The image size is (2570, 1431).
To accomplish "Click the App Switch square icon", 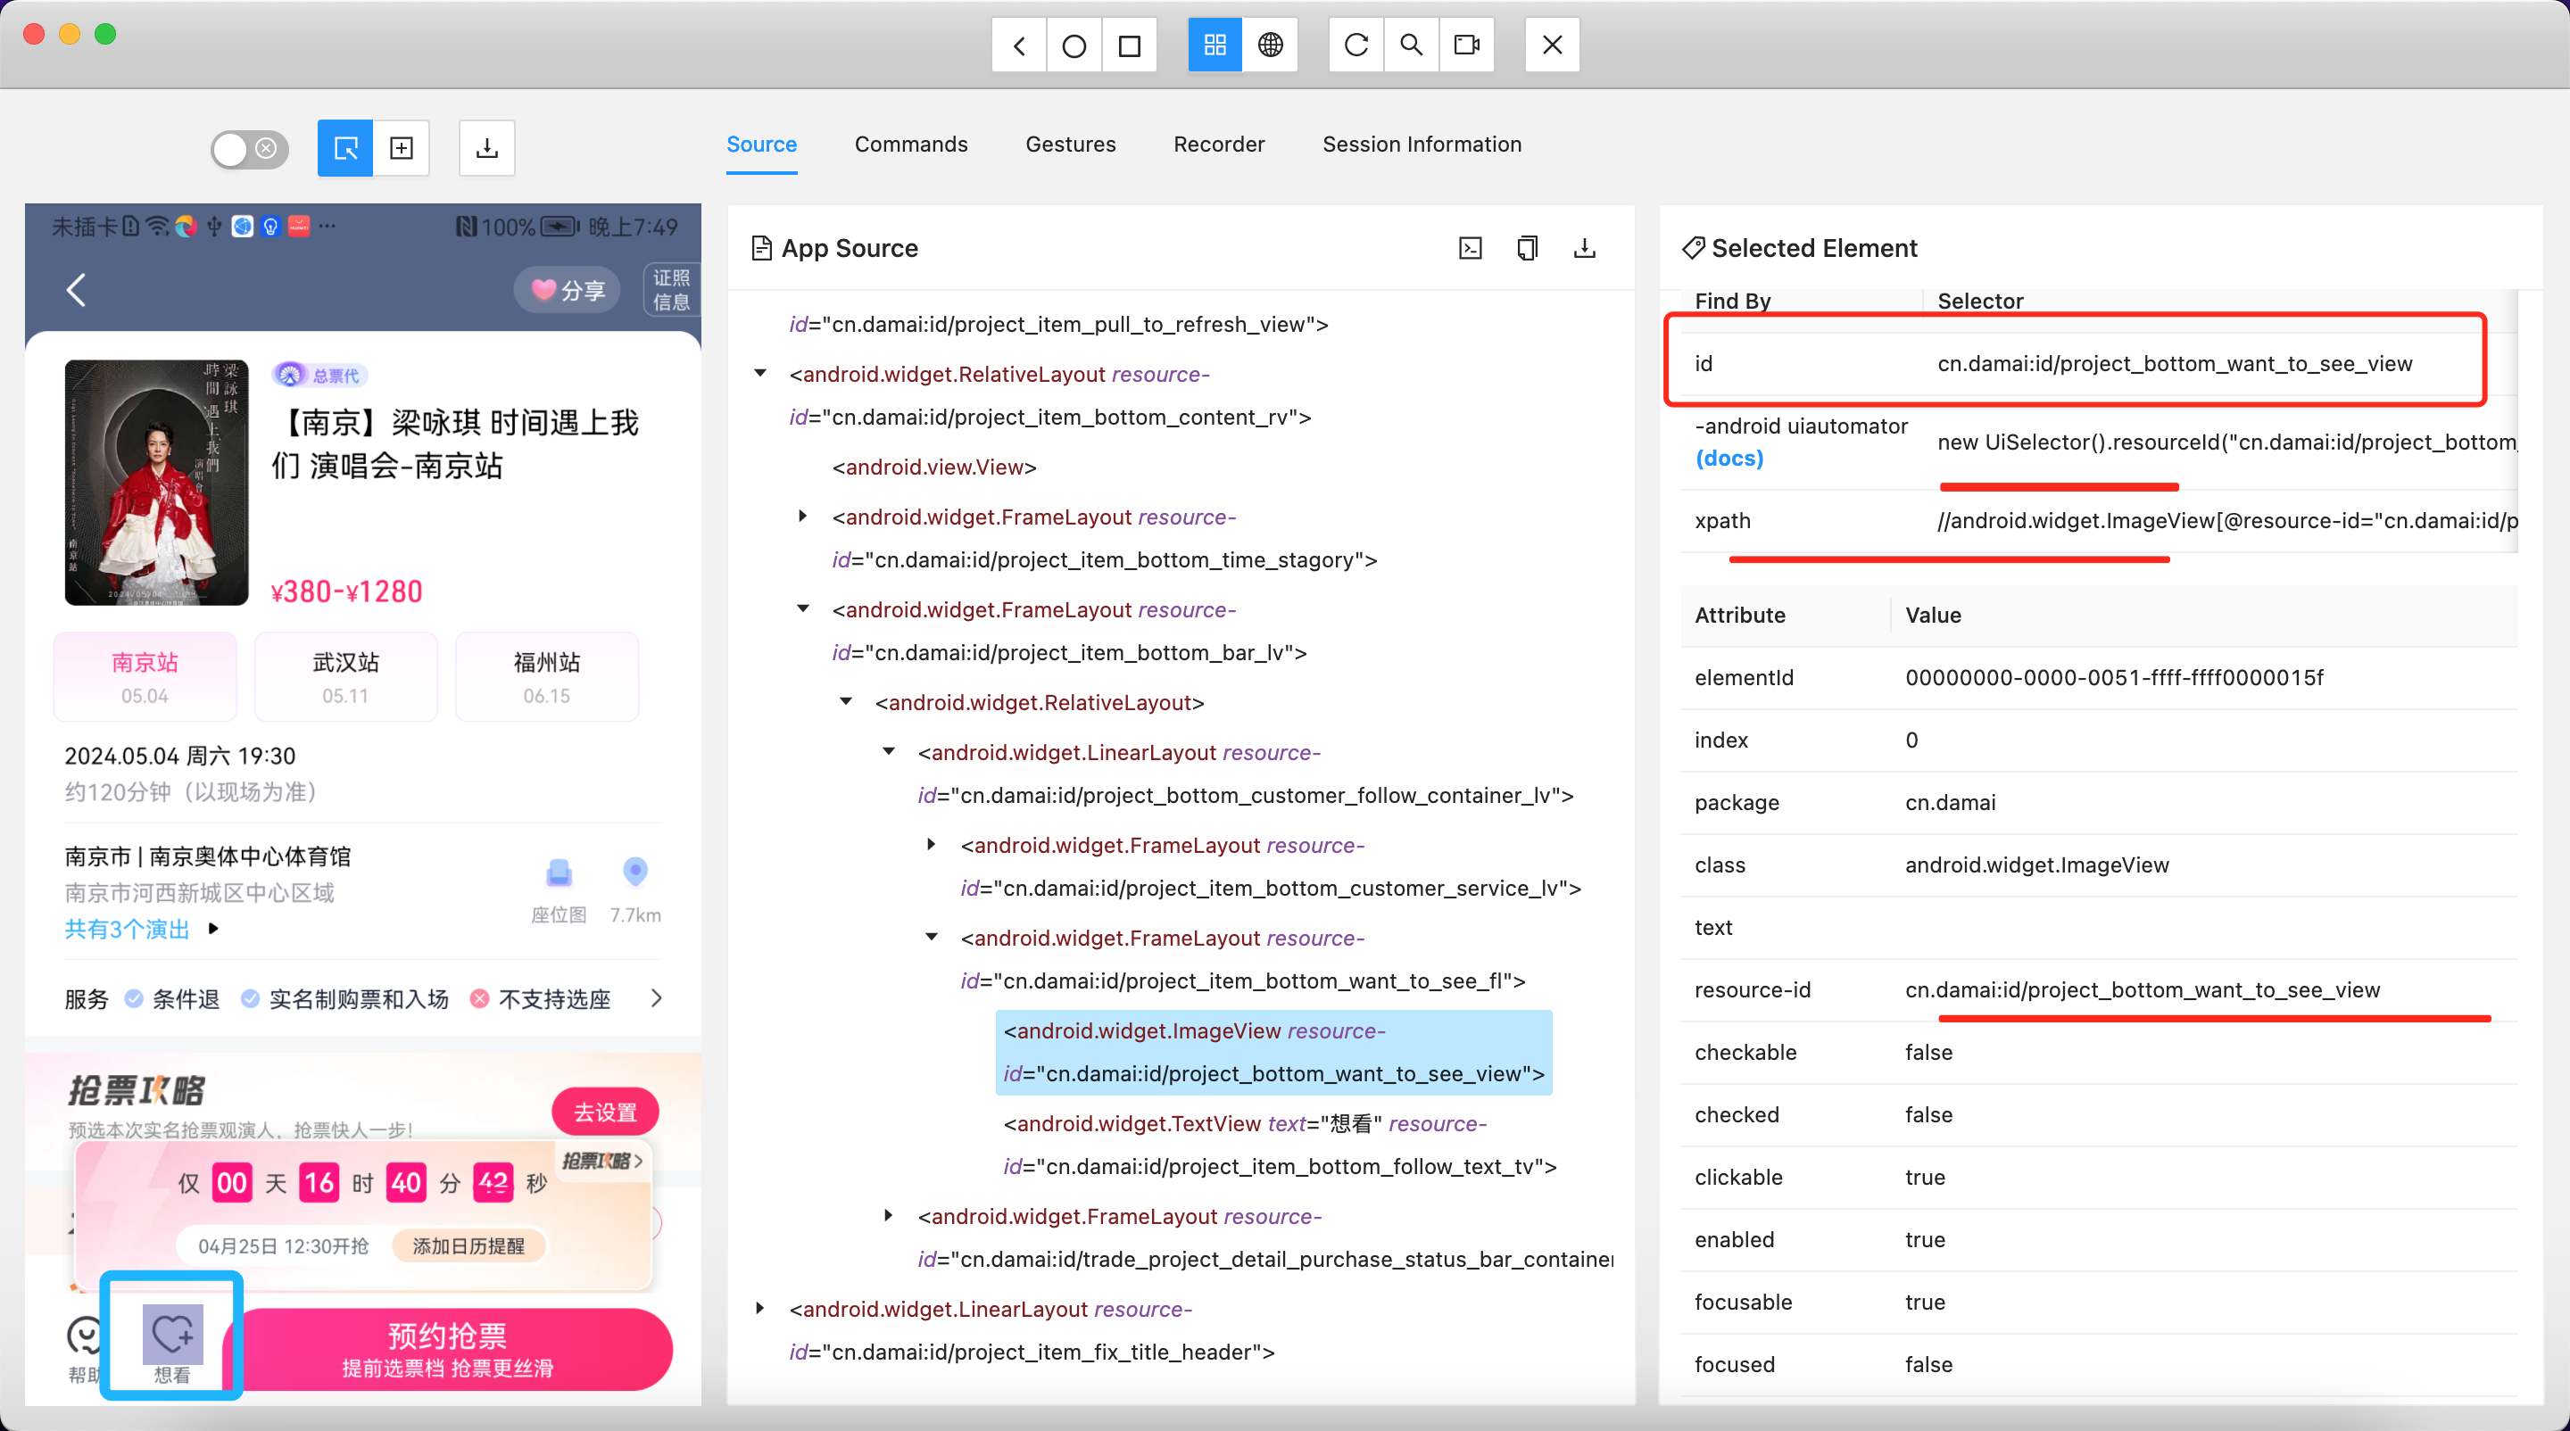I will coord(1130,45).
